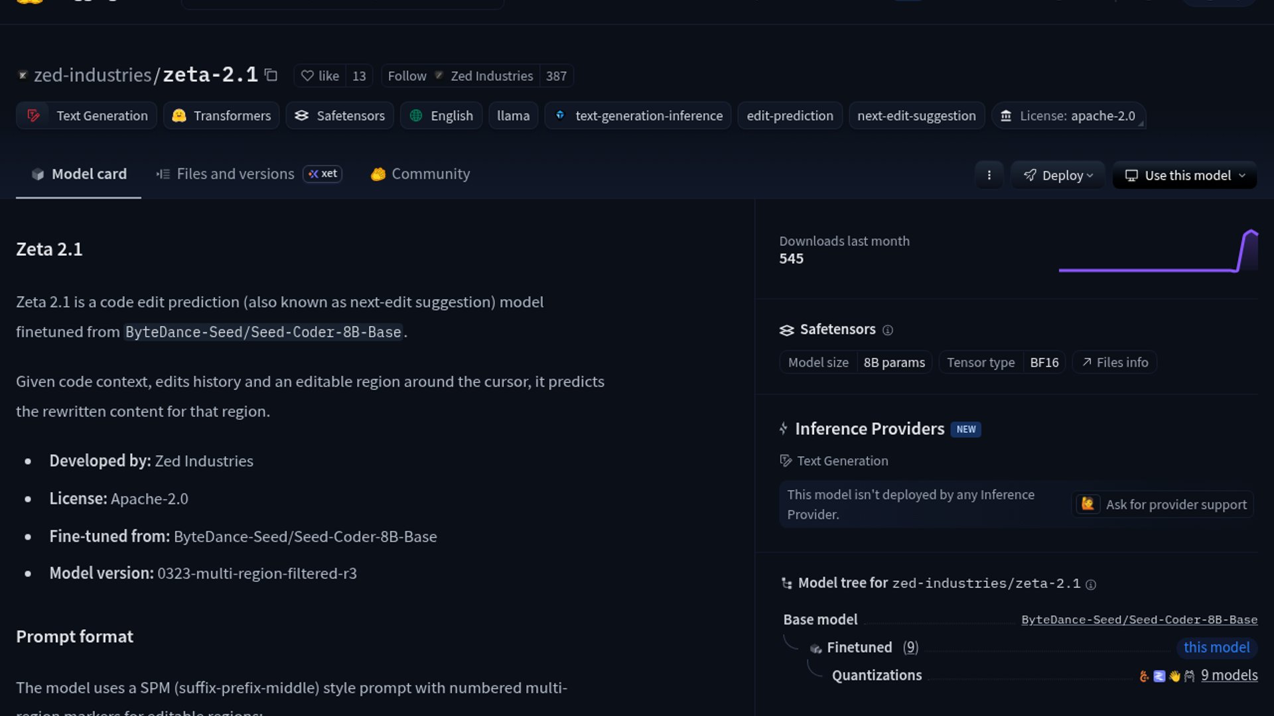Click the Model tree branch icon
Screen dimensions: 1274x716
click(x=787, y=583)
